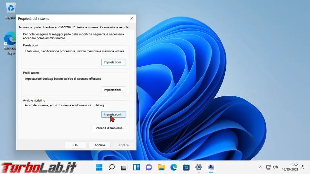Launch Microsoft Edge from the taskbar

click(x=174, y=167)
